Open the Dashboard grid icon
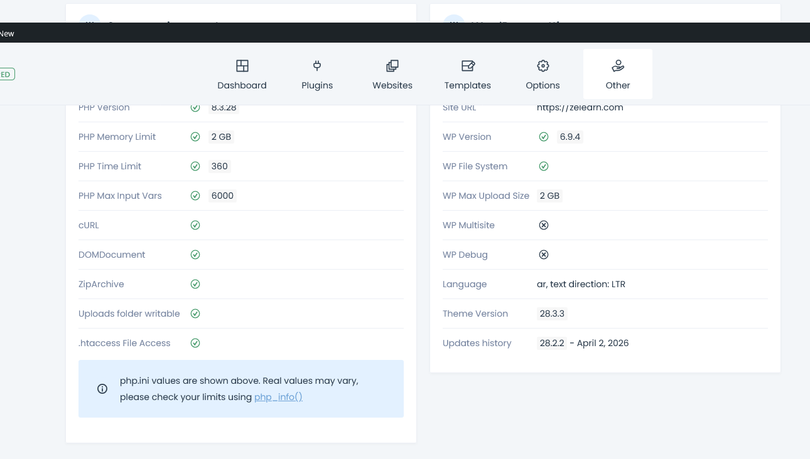The width and height of the screenshot is (810, 459). pos(242,66)
